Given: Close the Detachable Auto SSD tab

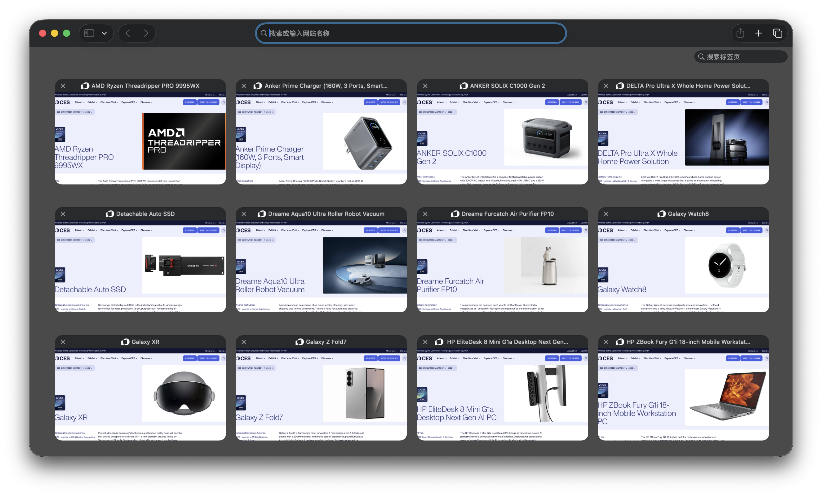Looking at the screenshot, I should point(63,214).
